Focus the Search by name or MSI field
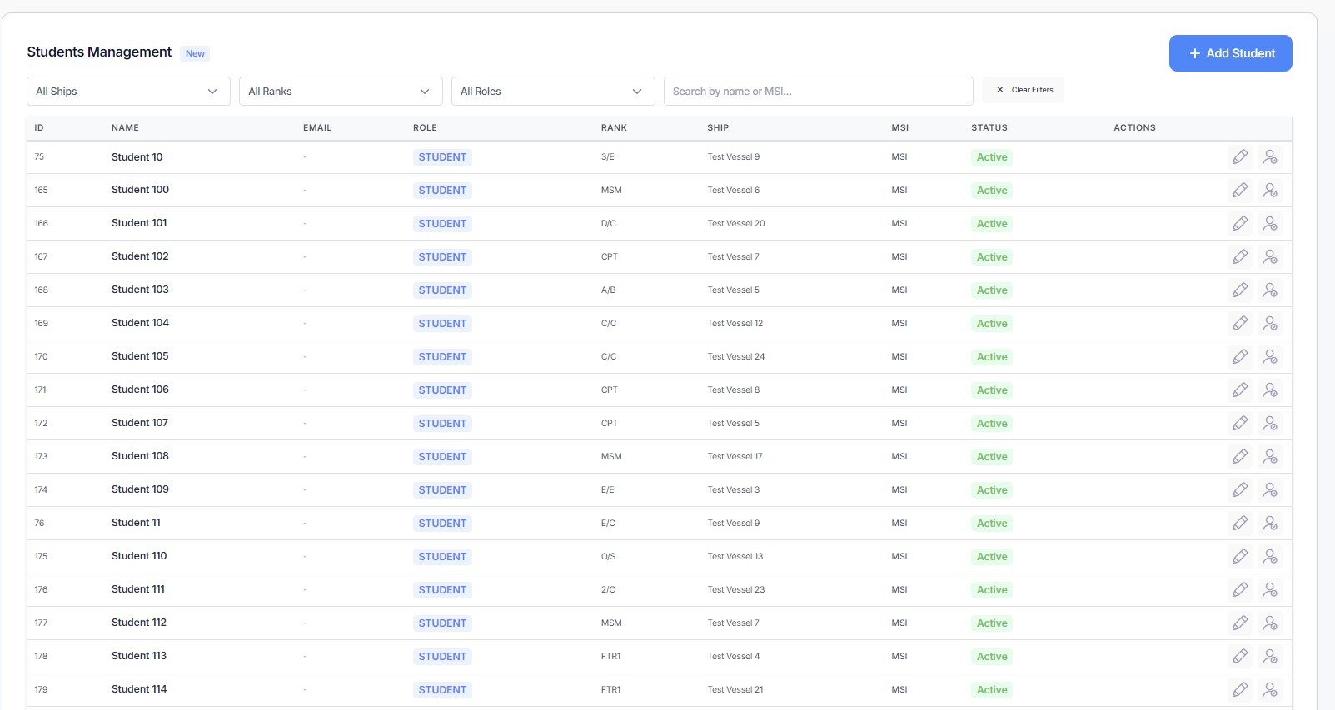The width and height of the screenshot is (1335, 710). (x=818, y=92)
